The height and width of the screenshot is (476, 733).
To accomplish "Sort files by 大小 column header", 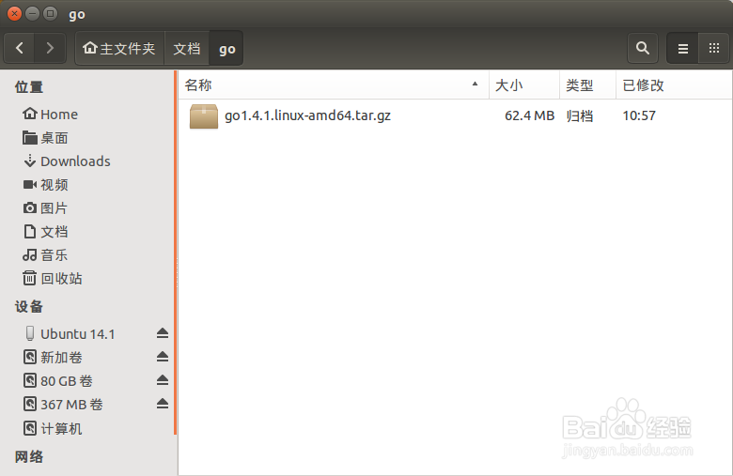I will coord(524,85).
